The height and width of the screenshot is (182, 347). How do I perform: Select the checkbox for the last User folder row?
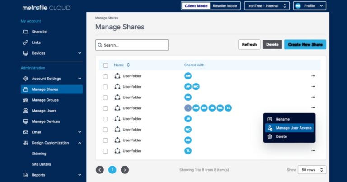[x=106, y=151]
